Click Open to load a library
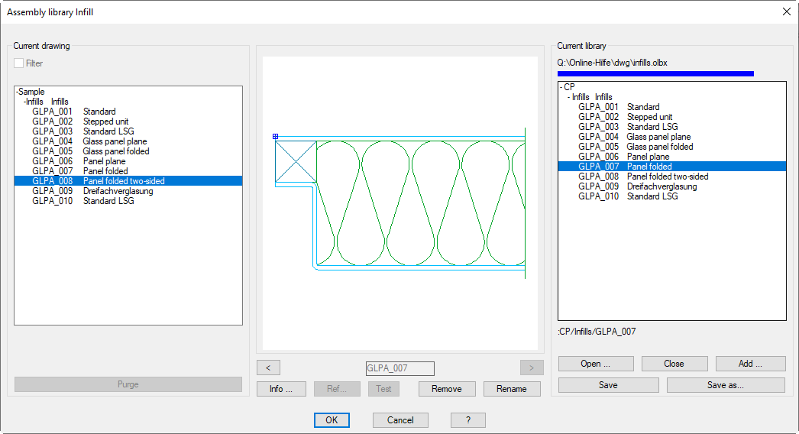The image size is (799, 434). coord(596,364)
